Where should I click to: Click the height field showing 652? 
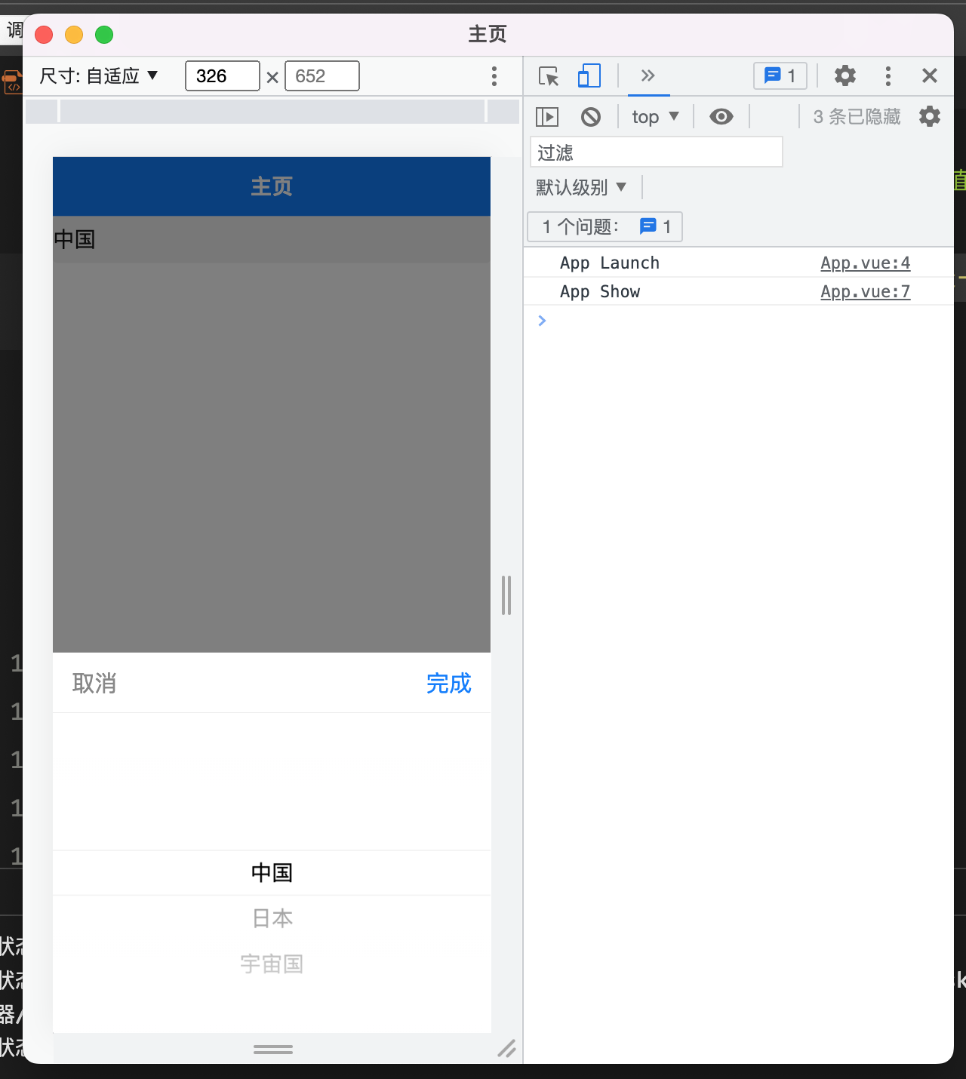(x=322, y=75)
